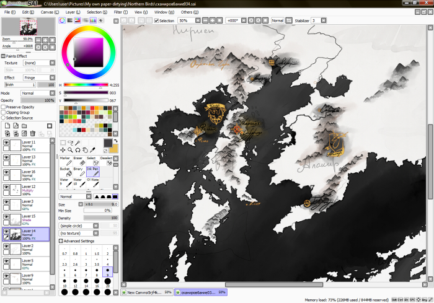
Task: Adjust the Hue slider
Action: tap(86, 85)
